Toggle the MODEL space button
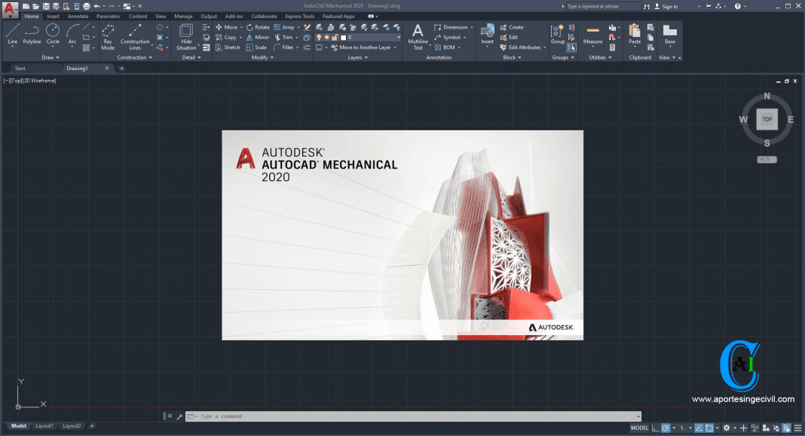 point(639,428)
